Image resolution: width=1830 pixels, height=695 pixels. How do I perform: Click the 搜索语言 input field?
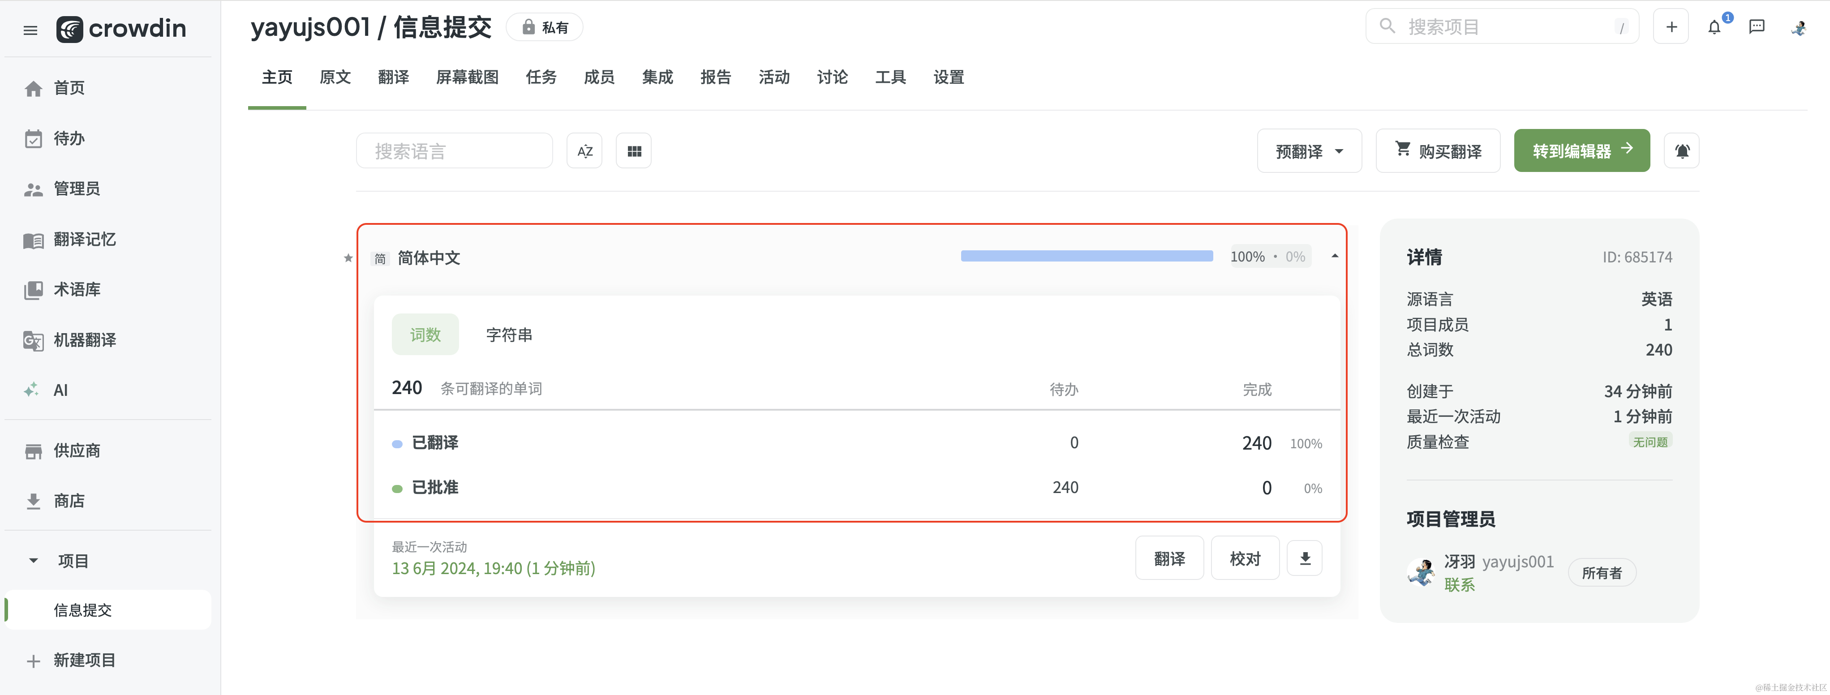coord(454,150)
